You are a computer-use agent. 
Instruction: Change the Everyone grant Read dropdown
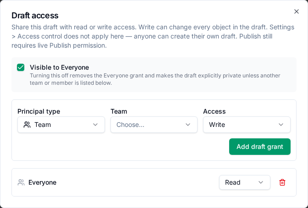[x=245, y=182]
